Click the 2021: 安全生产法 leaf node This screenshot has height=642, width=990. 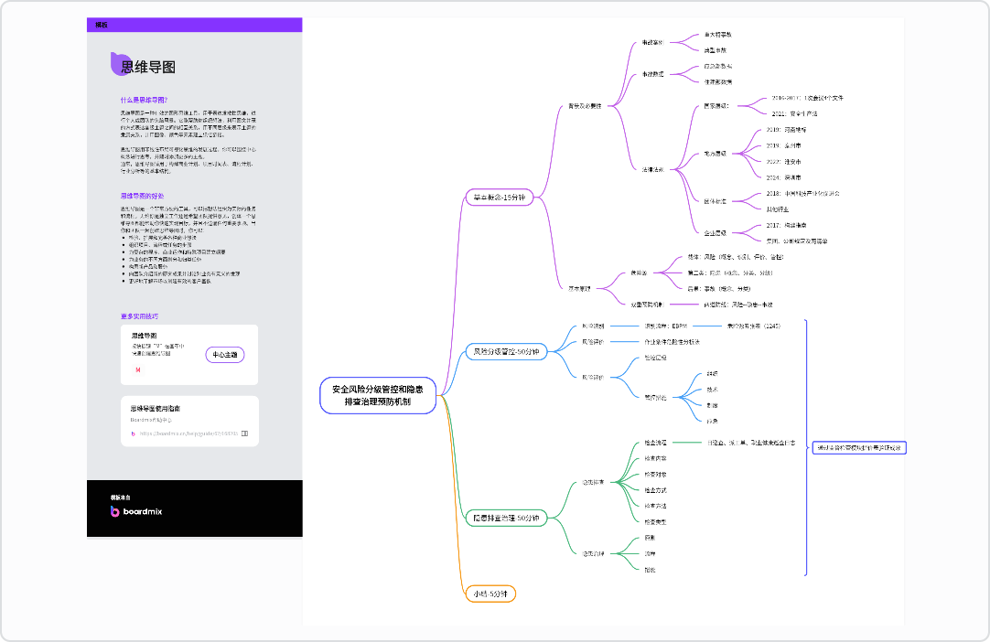pyautogui.click(x=794, y=114)
